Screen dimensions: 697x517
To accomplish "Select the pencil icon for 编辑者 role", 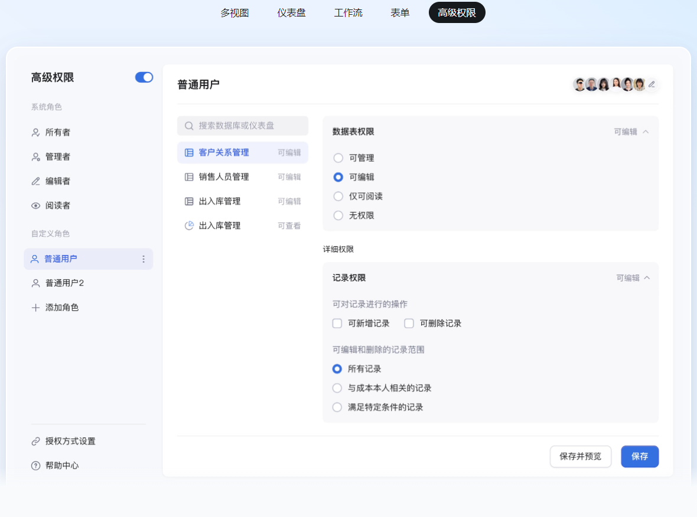I will [35, 181].
